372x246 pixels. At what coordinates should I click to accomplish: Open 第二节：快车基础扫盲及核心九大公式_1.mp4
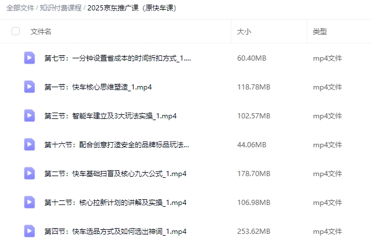click(115, 174)
